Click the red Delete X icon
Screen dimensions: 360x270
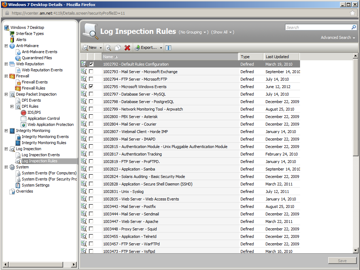(127, 48)
